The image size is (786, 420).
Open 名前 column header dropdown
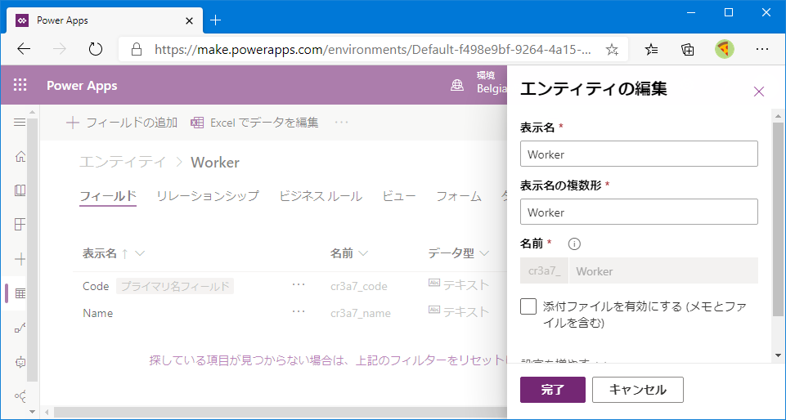pos(363,254)
